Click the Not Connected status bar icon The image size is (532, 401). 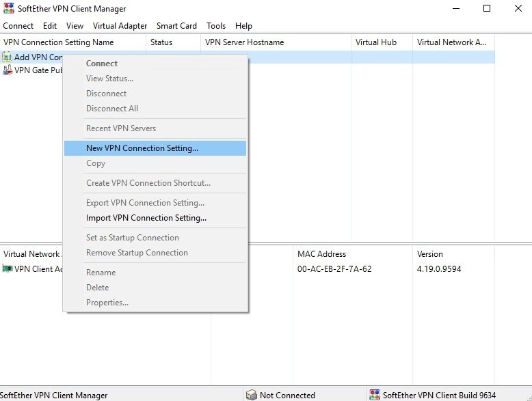252,395
